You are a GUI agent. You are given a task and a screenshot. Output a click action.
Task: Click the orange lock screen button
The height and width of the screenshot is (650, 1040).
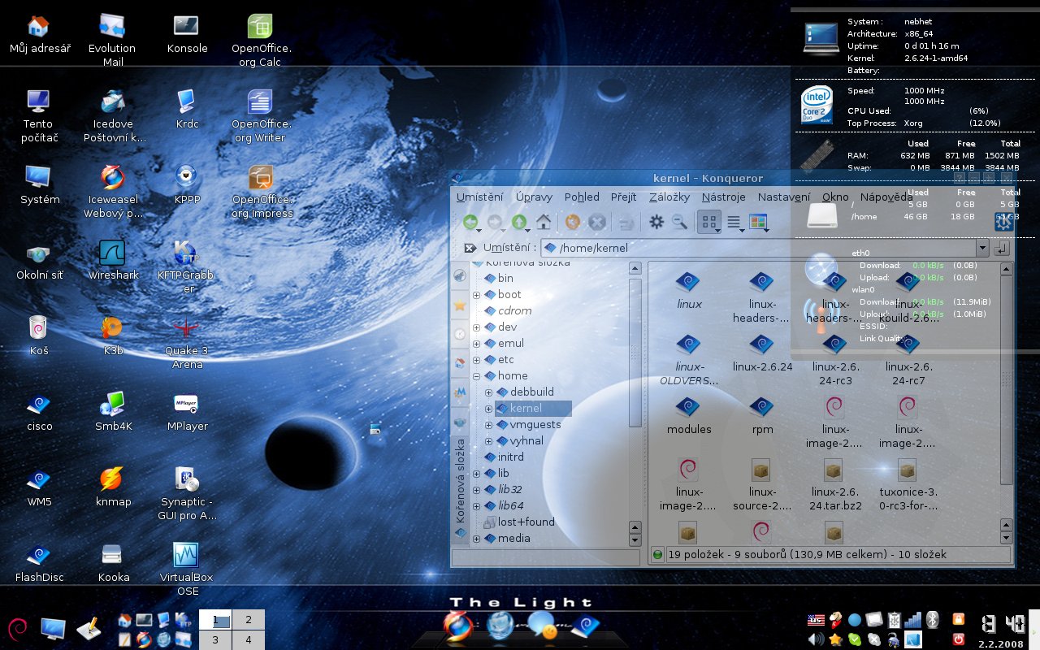pyautogui.click(x=959, y=619)
